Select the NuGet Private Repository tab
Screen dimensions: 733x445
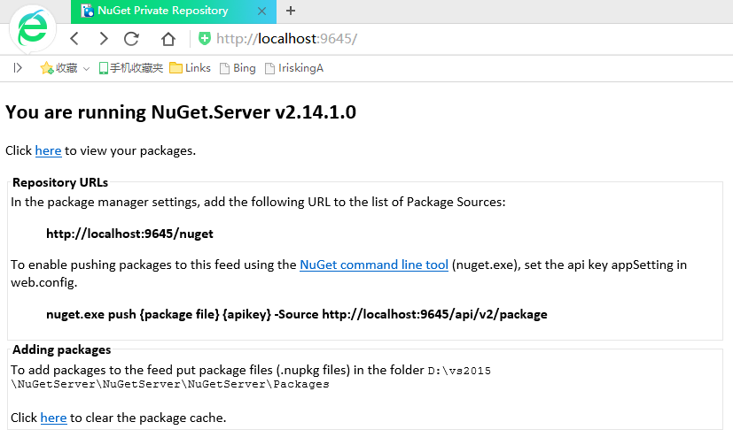[162, 11]
